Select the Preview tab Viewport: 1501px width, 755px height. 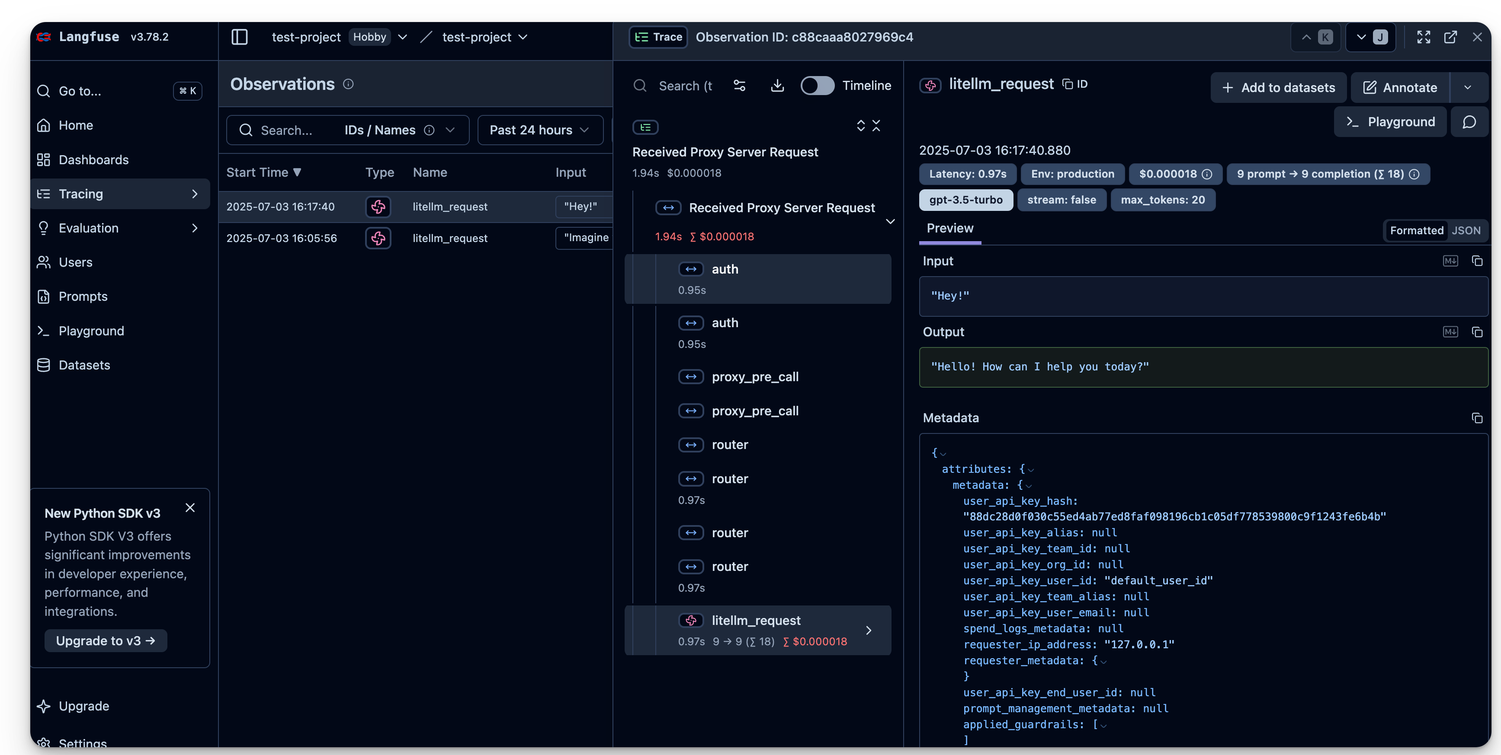[x=950, y=228]
